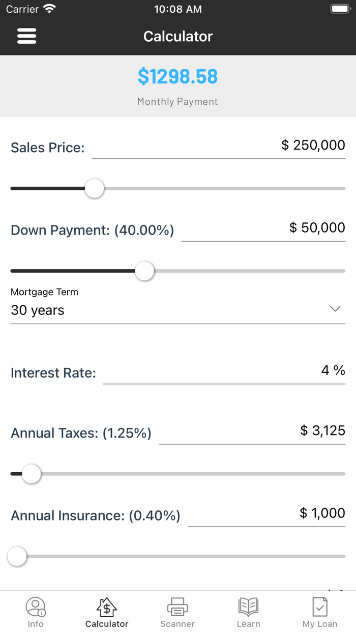
Task: Edit the Annual Insurance amount field
Action: point(266,514)
